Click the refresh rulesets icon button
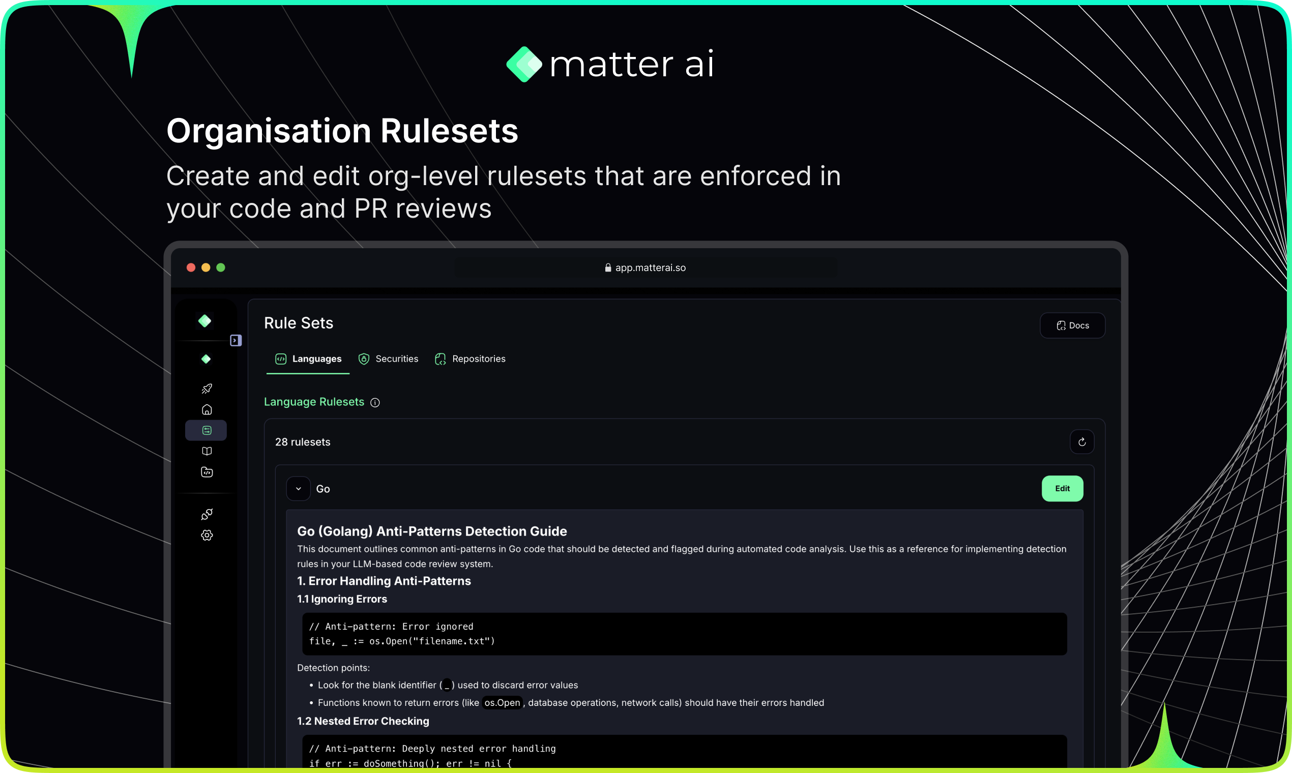This screenshot has width=1292, height=773. 1081,442
